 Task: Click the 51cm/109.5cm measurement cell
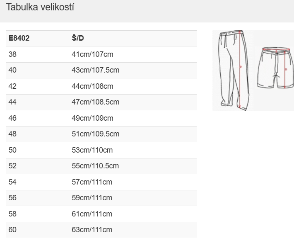click(x=95, y=134)
